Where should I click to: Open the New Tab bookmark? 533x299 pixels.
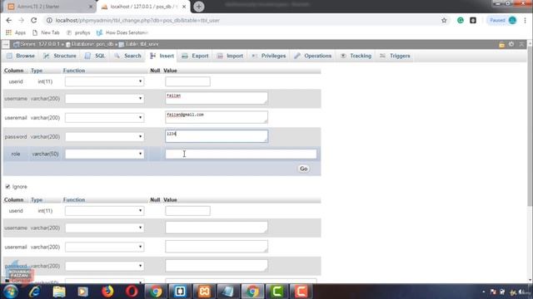click(46, 32)
